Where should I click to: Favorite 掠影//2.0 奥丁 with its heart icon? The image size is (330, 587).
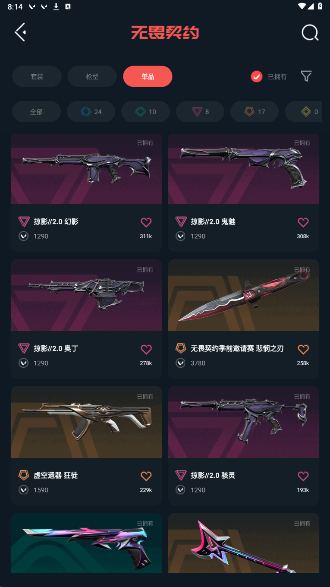point(146,349)
